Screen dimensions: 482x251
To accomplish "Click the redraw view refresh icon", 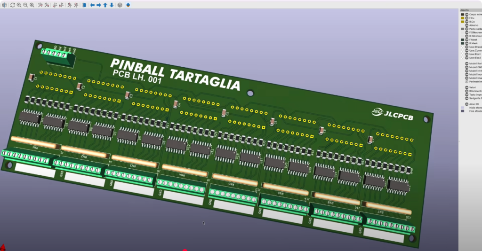I will (13, 5).
